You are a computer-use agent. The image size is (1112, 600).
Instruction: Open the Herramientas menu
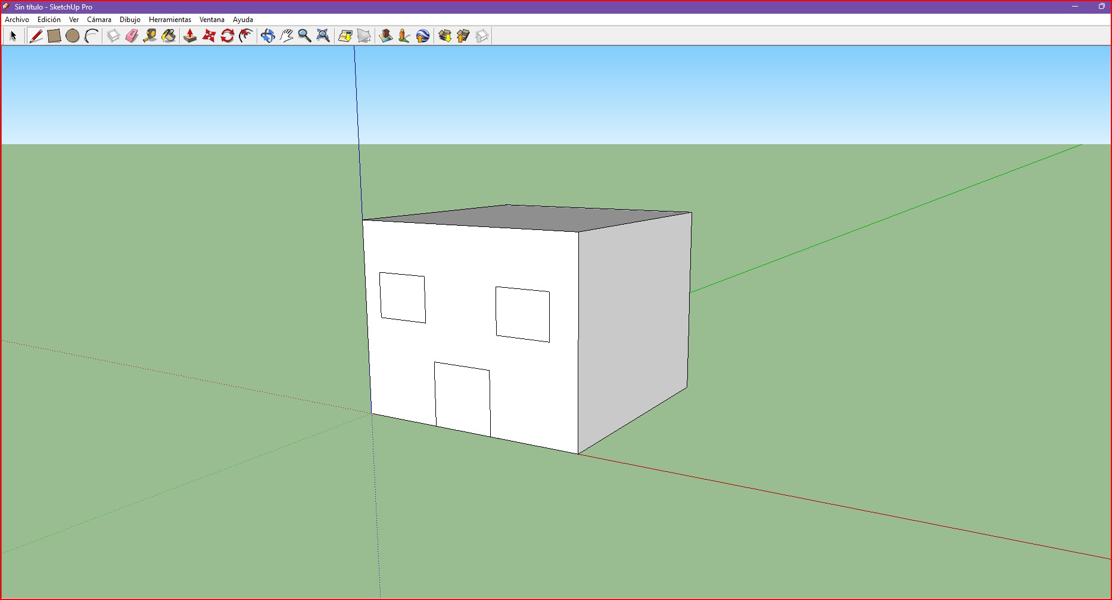(x=170, y=20)
